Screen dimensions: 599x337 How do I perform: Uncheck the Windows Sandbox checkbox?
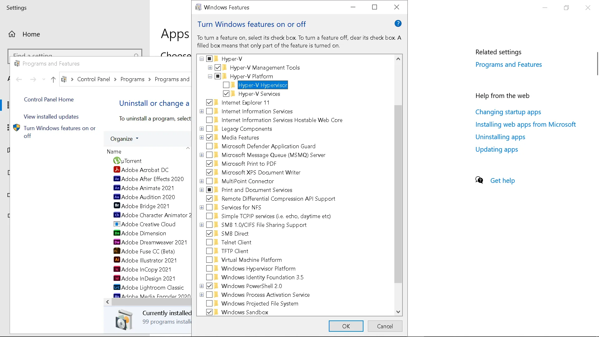pos(209,312)
